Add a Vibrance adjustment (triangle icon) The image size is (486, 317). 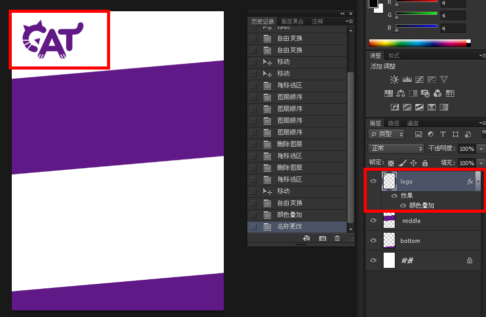[x=444, y=80]
